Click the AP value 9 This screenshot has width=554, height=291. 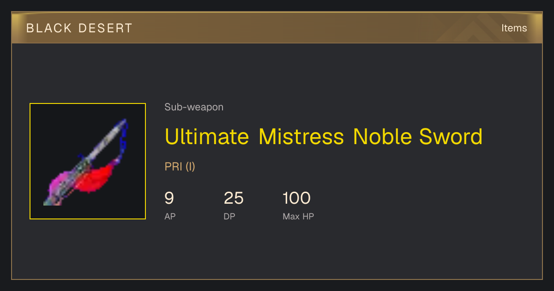[169, 198]
